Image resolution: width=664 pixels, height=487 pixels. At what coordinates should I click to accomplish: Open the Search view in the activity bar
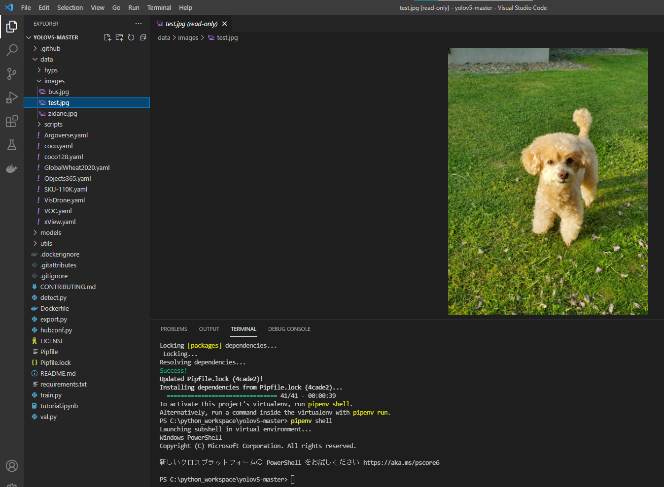12,50
